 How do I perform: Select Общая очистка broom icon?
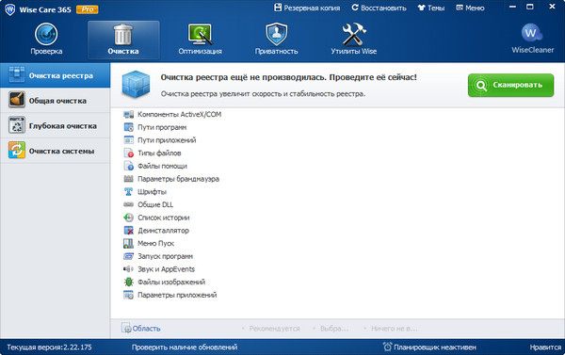[x=17, y=100]
